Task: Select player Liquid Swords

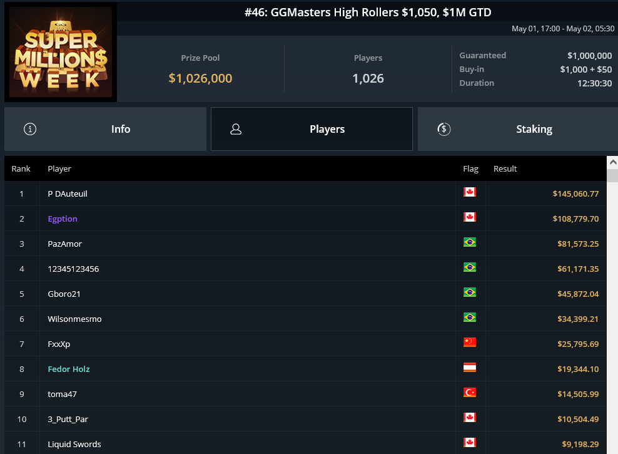Action: 74,444
